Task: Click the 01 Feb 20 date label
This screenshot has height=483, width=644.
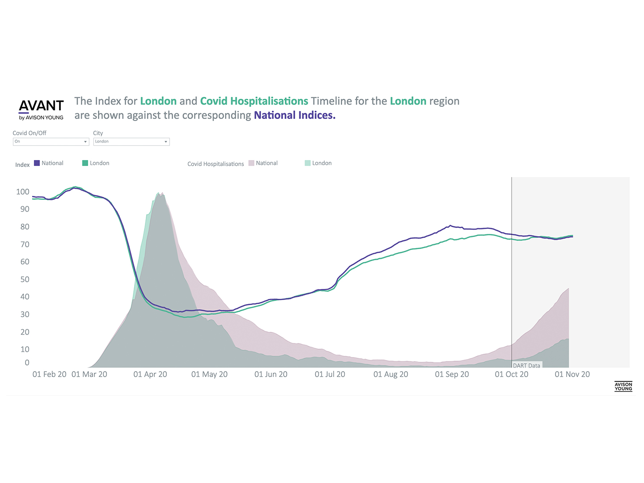Action: coord(49,374)
